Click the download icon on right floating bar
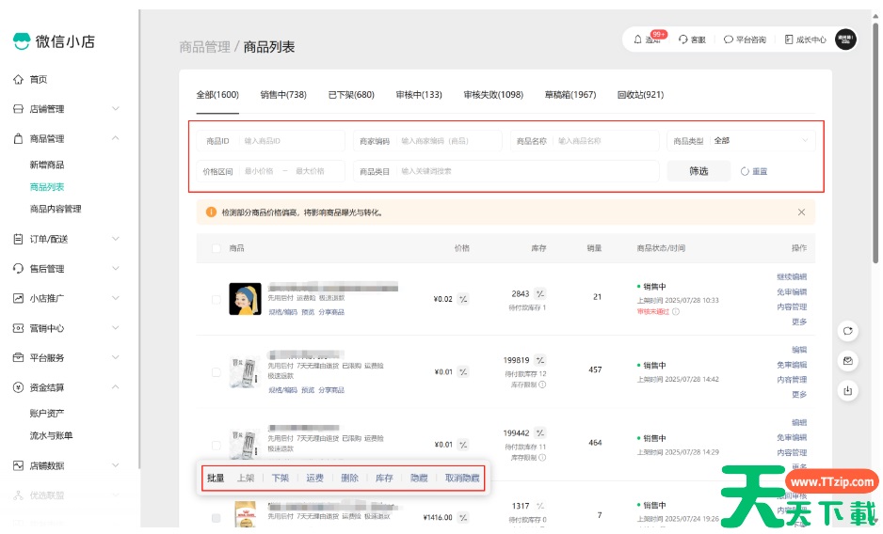 click(x=848, y=391)
